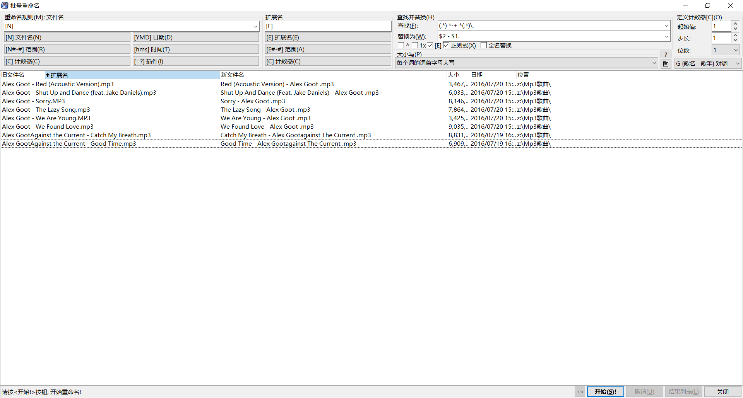Decrease the 步长 step value

tap(735, 41)
